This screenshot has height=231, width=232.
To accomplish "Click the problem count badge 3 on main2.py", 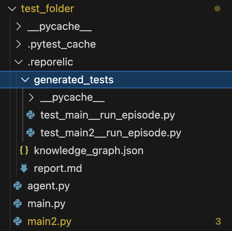I will [x=218, y=221].
